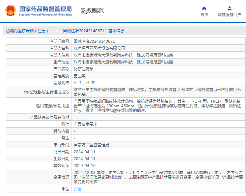The height and width of the screenshot is (196, 246).
Task: Click the National Medical Products Administration subtitle
Action: click(x=45, y=15)
